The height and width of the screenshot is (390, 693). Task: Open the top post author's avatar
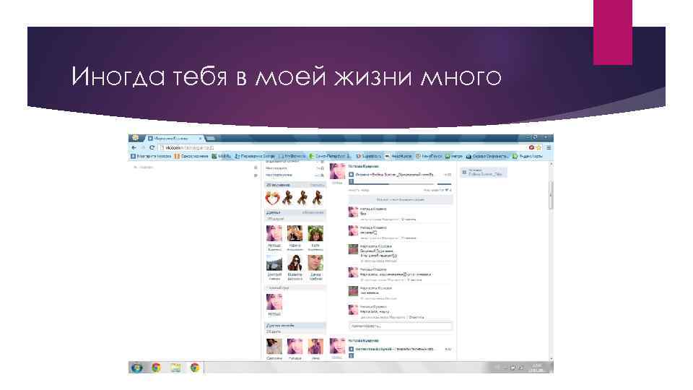click(x=337, y=172)
